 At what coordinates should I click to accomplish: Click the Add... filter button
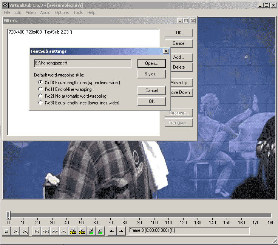coord(182,57)
